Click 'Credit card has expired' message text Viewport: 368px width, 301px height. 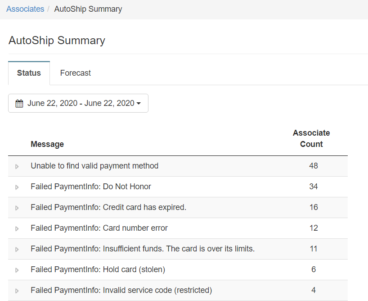click(108, 207)
